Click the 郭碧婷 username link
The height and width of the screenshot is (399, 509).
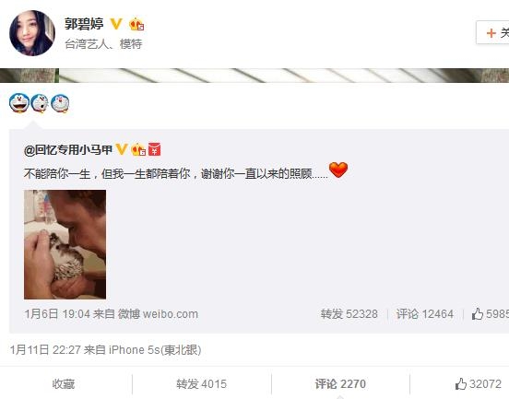(84, 24)
